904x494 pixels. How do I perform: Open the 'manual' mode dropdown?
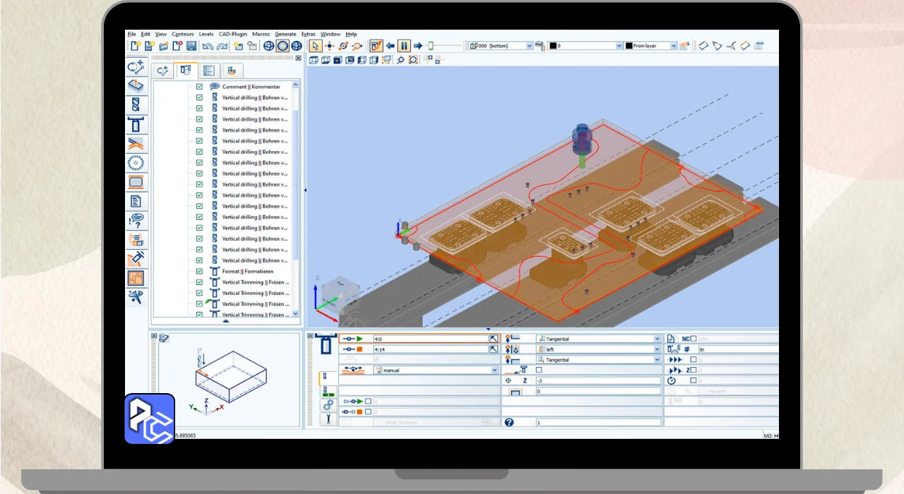click(494, 370)
